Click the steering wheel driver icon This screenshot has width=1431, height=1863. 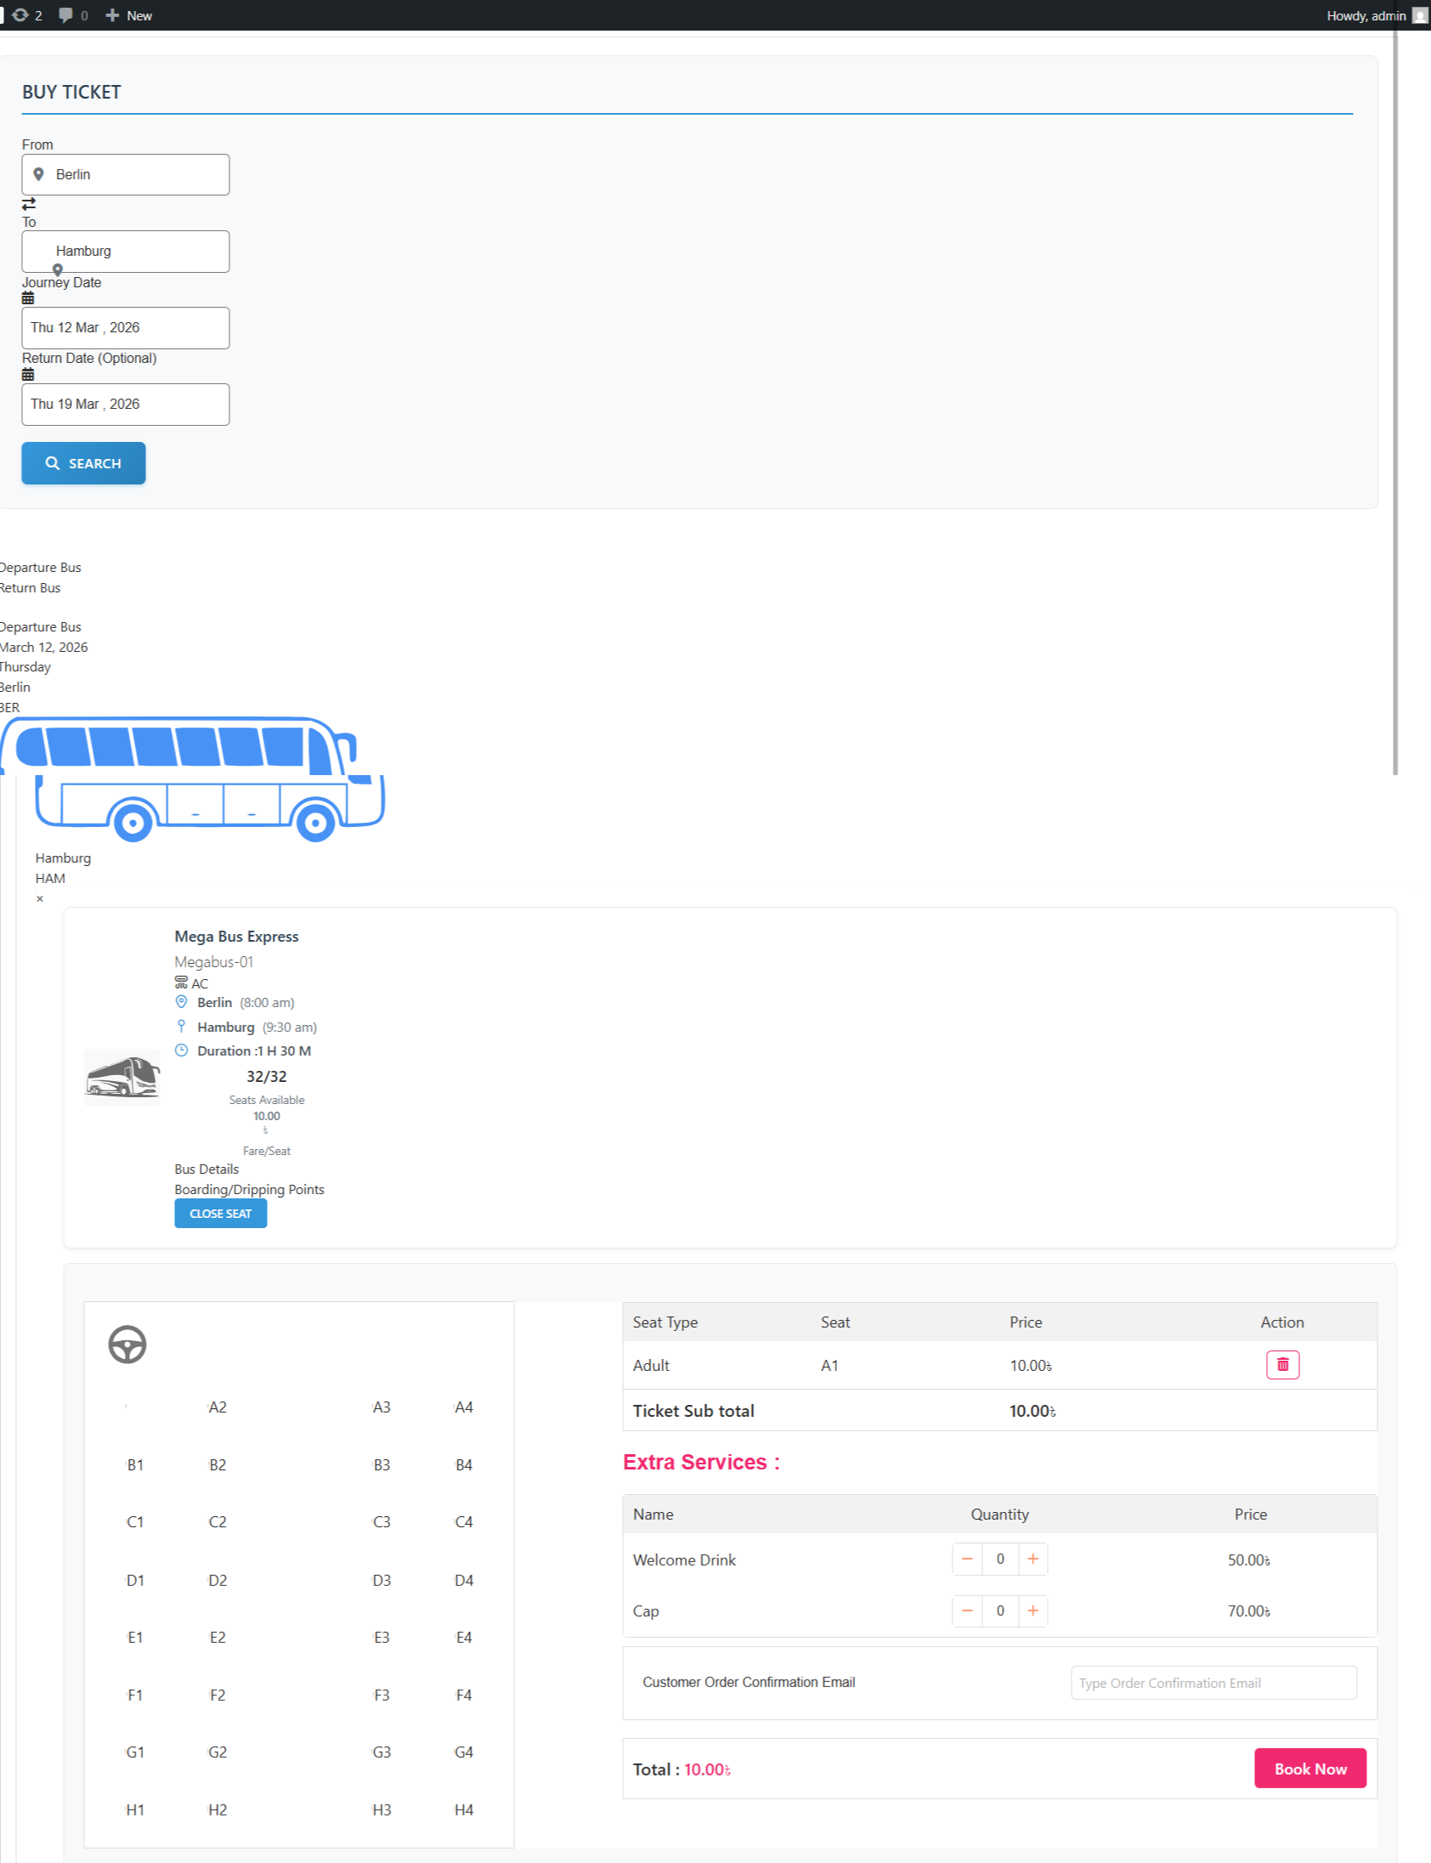click(127, 1345)
